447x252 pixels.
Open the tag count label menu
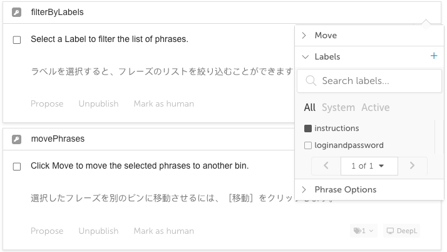tap(364, 231)
